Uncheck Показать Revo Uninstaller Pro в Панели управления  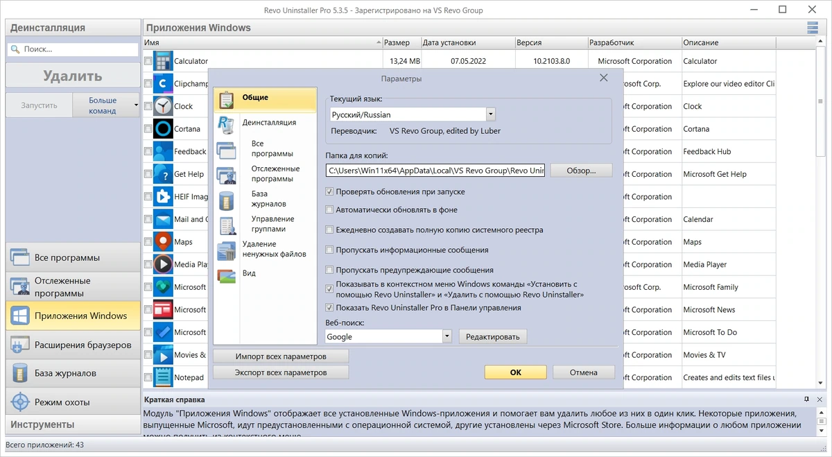329,307
